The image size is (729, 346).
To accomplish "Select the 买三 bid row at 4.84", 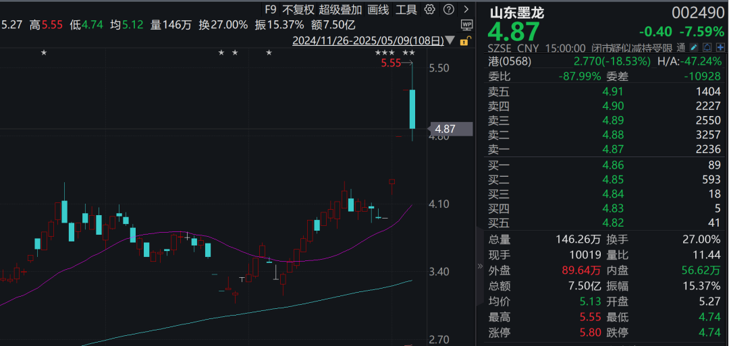I will point(604,194).
